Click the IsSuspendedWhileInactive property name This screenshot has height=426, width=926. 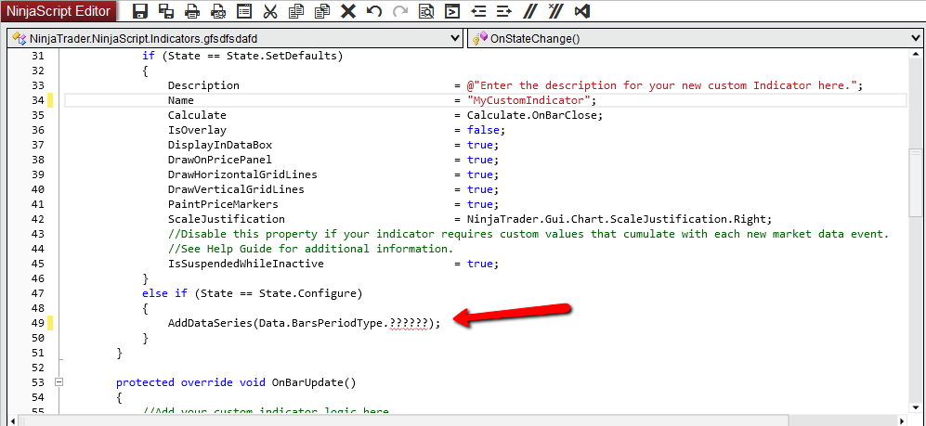click(x=246, y=264)
